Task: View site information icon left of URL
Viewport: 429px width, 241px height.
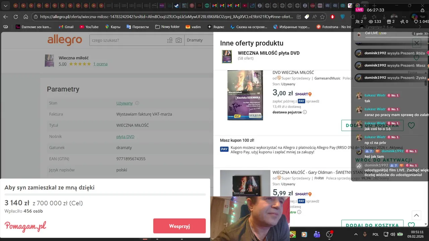Action: [x=36, y=17]
